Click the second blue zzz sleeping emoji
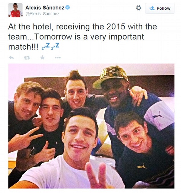This screenshot has width=181, height=193. pos(55,47)
